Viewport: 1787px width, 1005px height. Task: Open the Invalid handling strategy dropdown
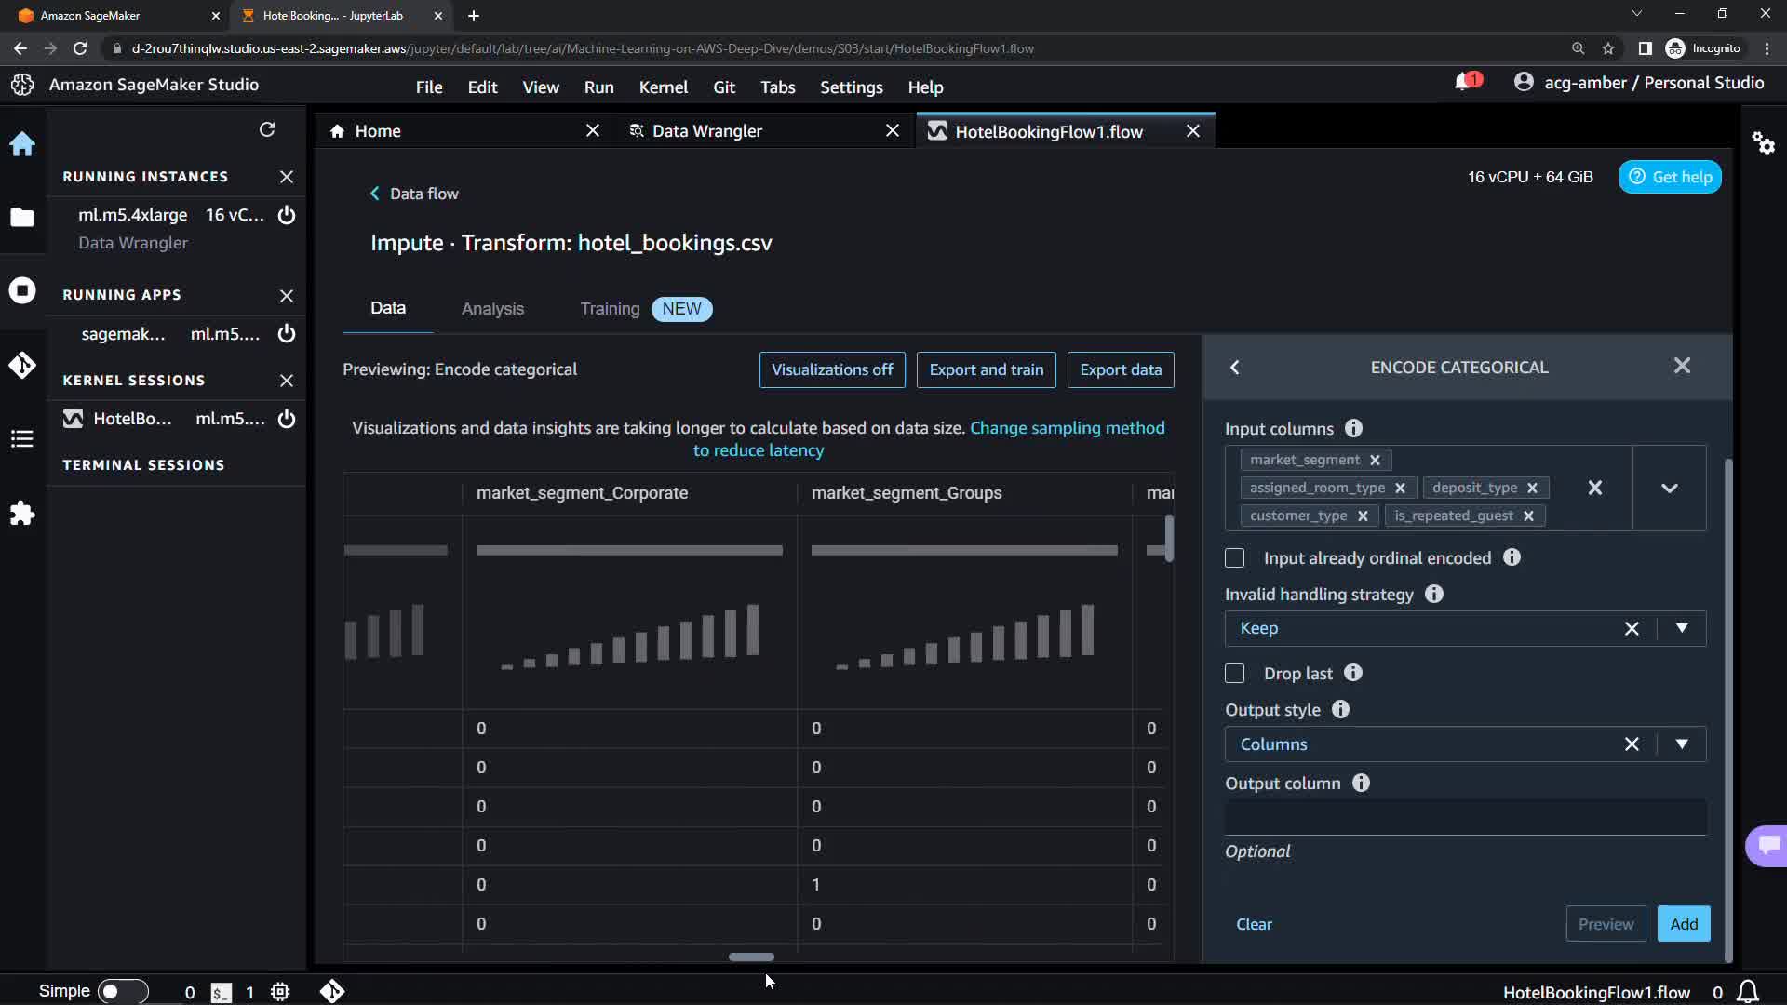click(1681, 629)
